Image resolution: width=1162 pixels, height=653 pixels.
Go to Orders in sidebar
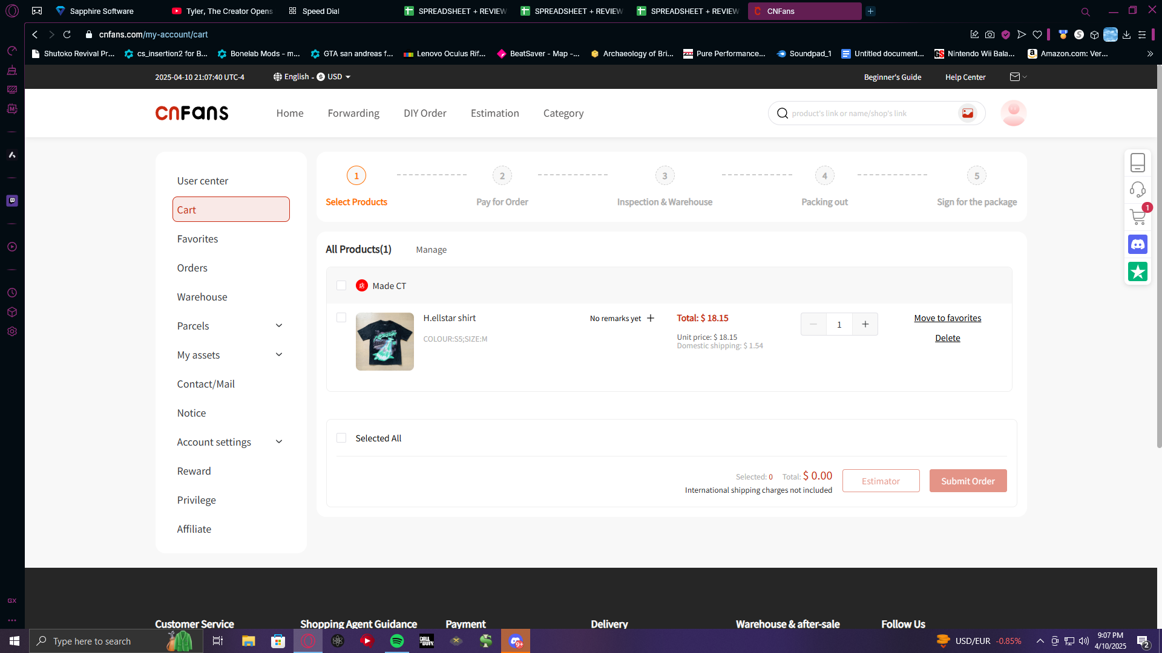pyautogui.click(x=192, y=268)
